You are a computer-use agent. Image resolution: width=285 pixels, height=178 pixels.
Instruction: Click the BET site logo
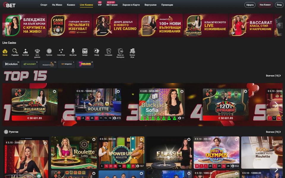point(9,5)
